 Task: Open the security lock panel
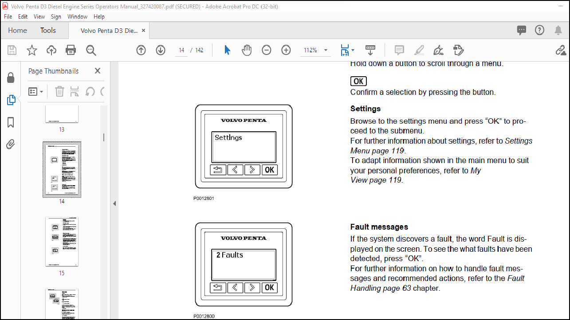(x=11, y=78)
